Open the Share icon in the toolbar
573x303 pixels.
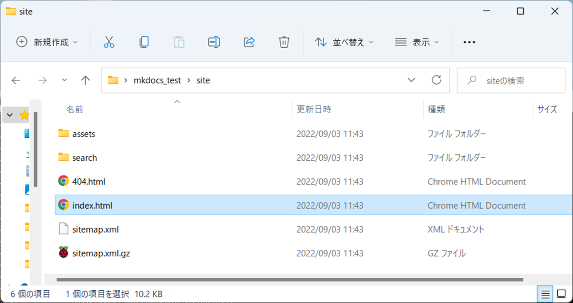tap(249, 42)
